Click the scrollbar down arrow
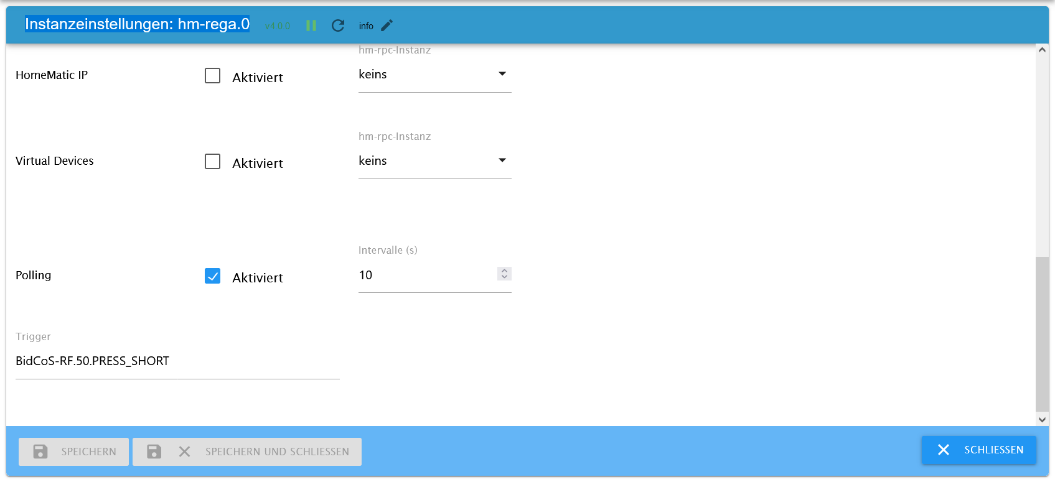 (x=1042, y=420)
